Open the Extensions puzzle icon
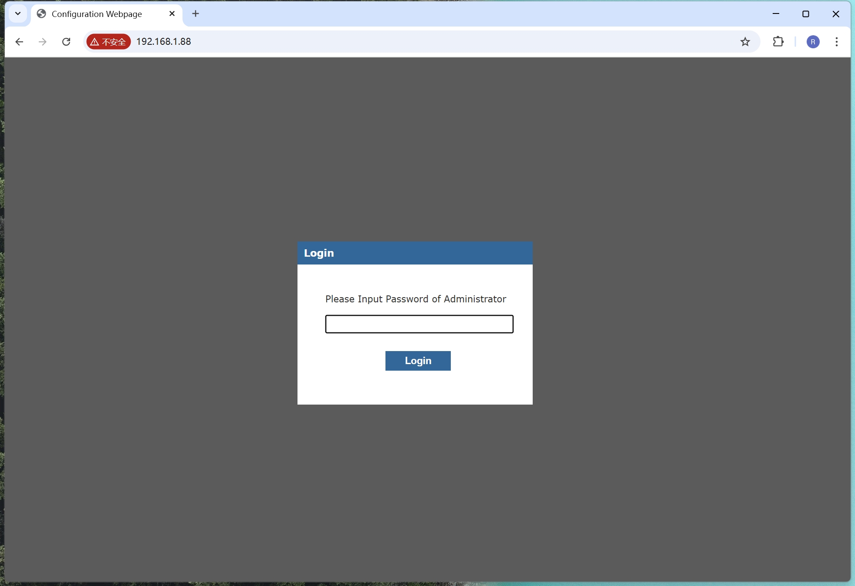Viewport: 855px width, 586px height. (x=778, y=42)
